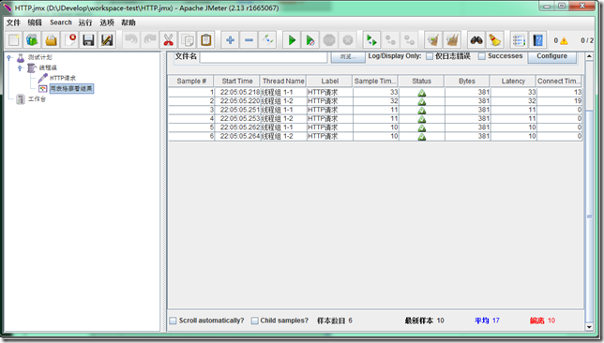
Task: Click the Save As icon
Action: pos(107,40)
